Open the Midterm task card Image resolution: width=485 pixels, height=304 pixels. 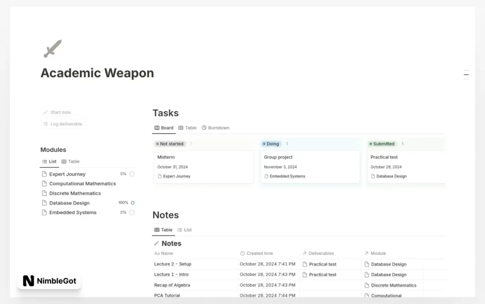204,167
